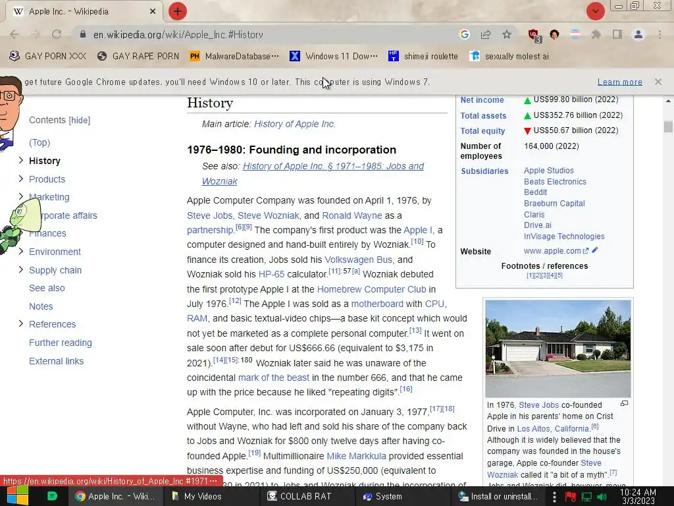674x506 pixels.
Task: Go to the See also contents entry
Action: tap(47, 289)
